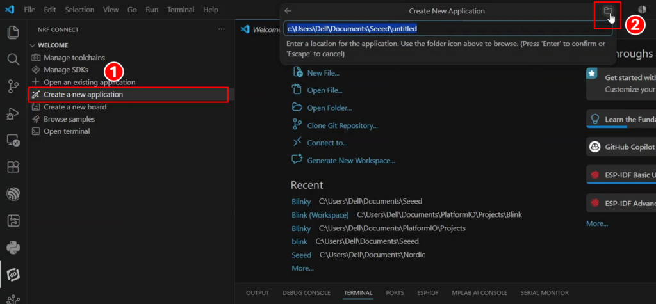The image size is (656, 304).
Task: Open the View menu
Action: click(x=110, y=10)
